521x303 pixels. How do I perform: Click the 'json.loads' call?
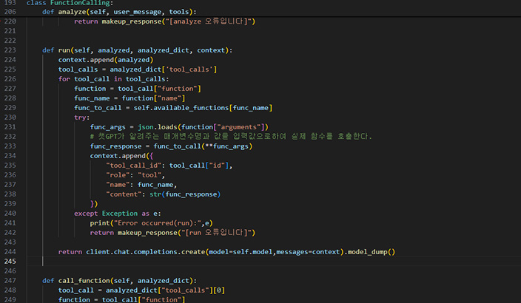tap(156, 127)
